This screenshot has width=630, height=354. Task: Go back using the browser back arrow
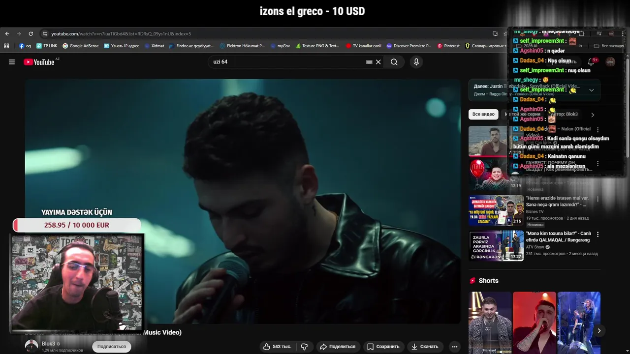click(x=7, y=34)
